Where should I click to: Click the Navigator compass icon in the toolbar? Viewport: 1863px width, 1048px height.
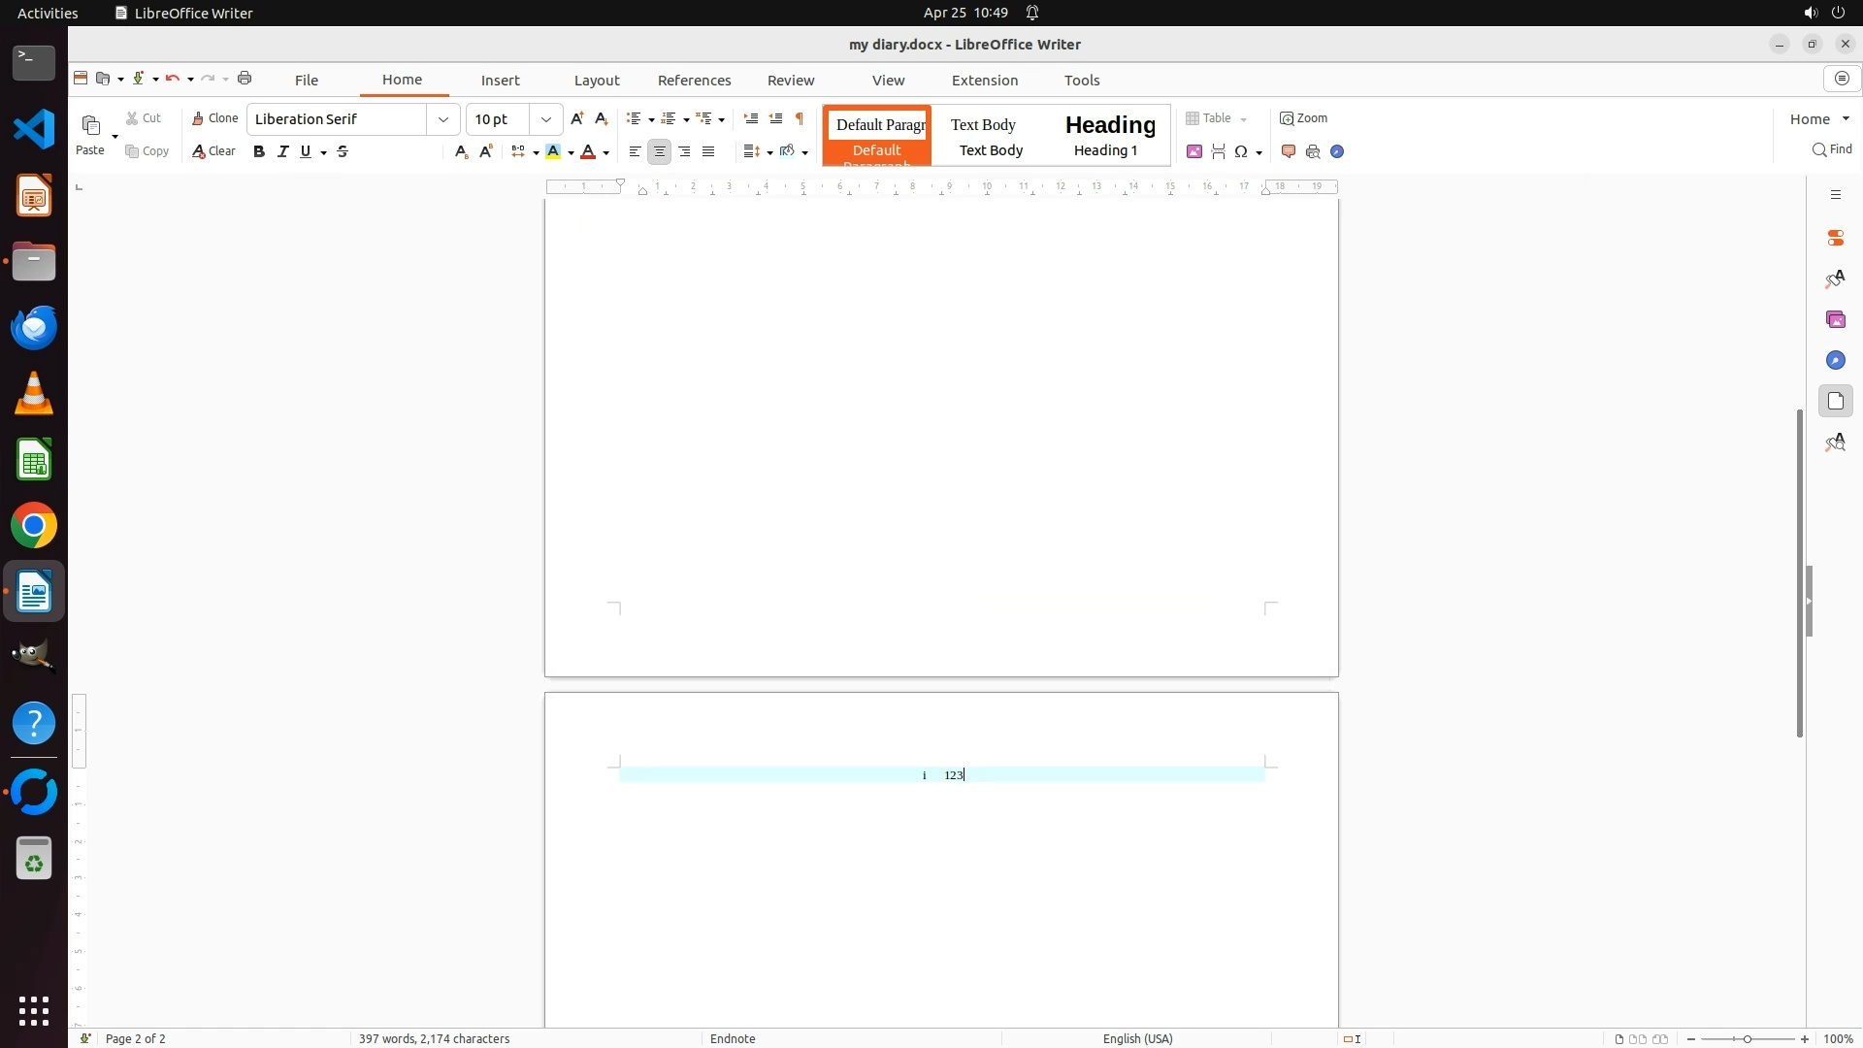point(1337,151)
